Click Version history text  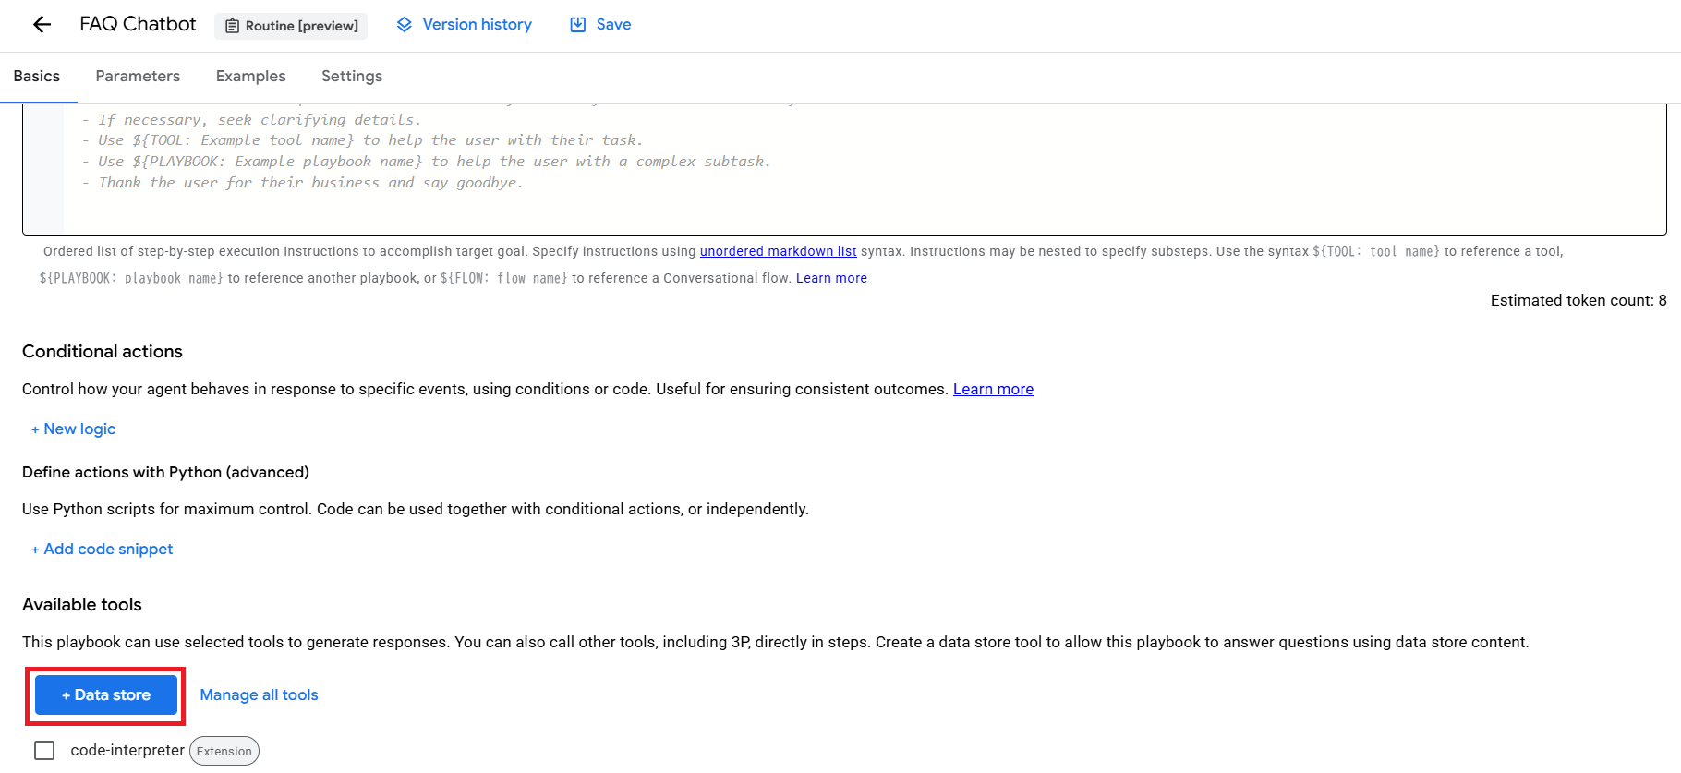(x=478, y=24)
